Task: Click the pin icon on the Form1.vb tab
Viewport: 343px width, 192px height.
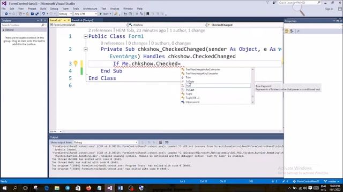Action: [65, 20]
